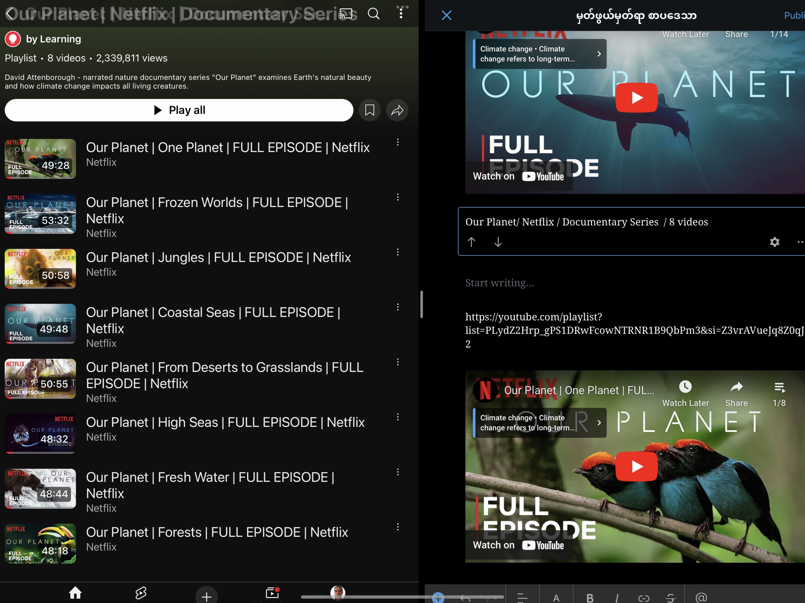Open Subscriptions tab in bottom bar

[x=272, y=593]
